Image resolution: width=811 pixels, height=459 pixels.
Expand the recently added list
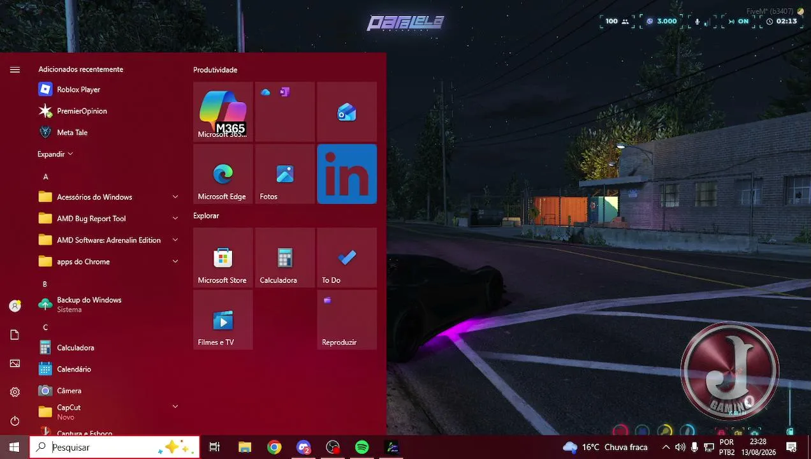55,154
